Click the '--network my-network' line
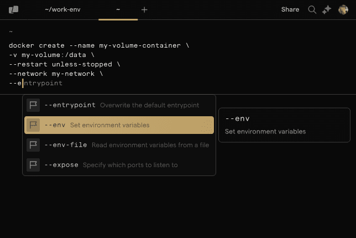The height and width of the screenshot is (238, 356). click(56, 74)
